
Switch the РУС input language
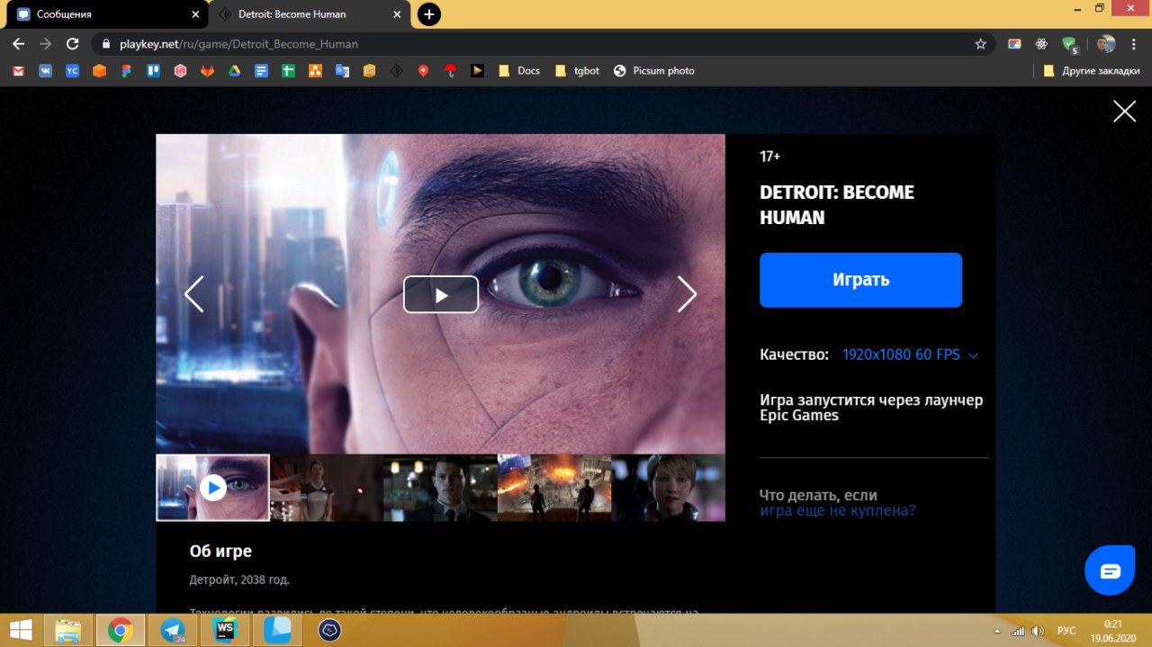pos(1066,631)
